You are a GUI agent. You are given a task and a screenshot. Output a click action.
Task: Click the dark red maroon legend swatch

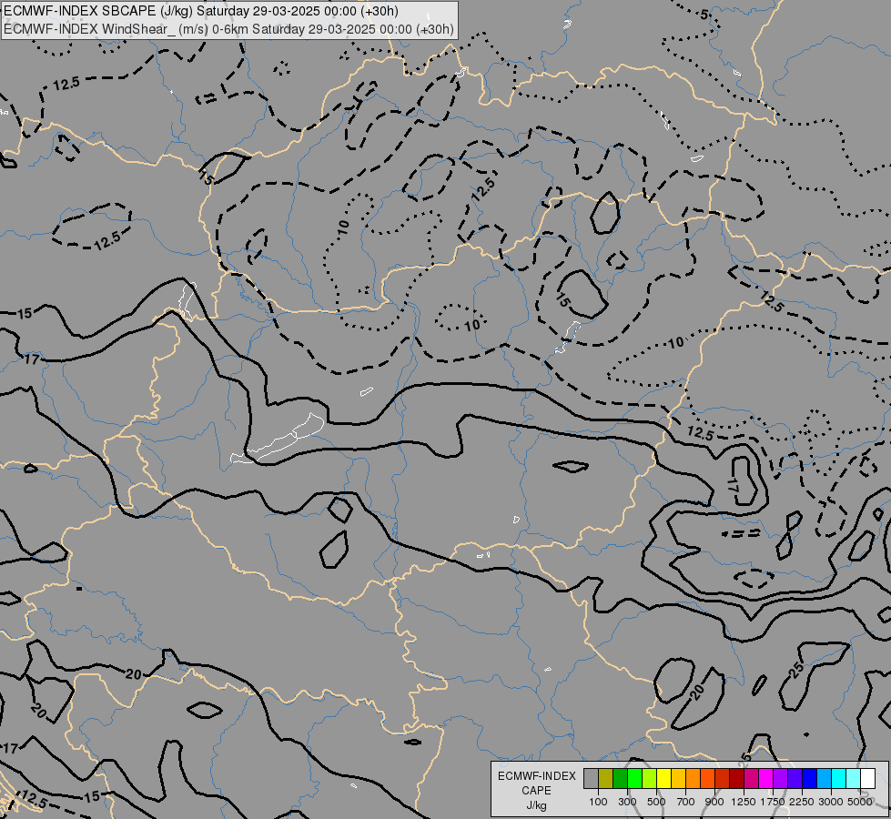pyautogui.click(x=737, y=778)
